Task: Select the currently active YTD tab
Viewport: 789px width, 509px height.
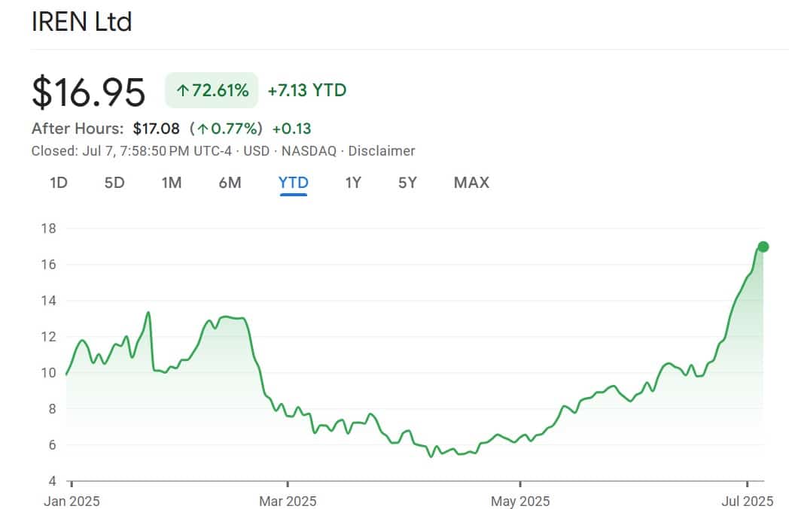Action: click(293, 183)
